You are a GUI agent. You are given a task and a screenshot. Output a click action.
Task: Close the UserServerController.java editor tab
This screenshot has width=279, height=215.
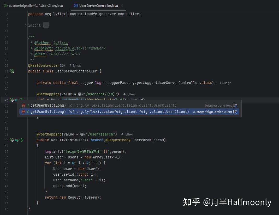click(x=122, y=5)
